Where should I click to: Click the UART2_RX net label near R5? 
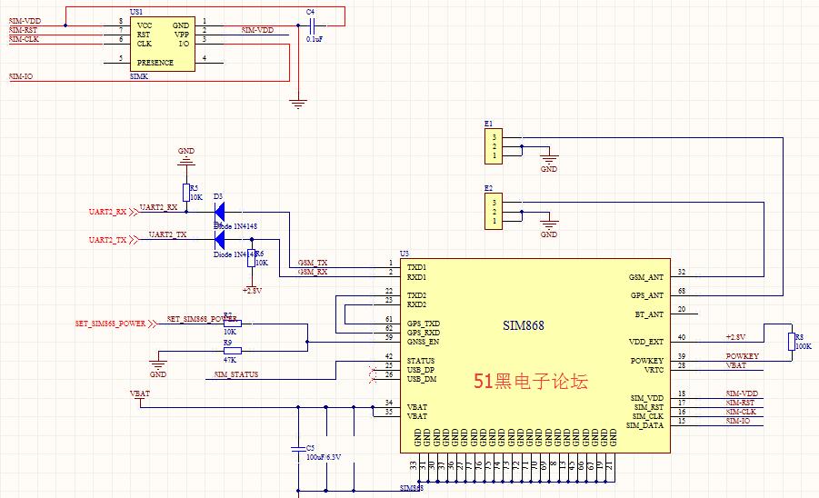pyautogui.click(x=158, y=207)
